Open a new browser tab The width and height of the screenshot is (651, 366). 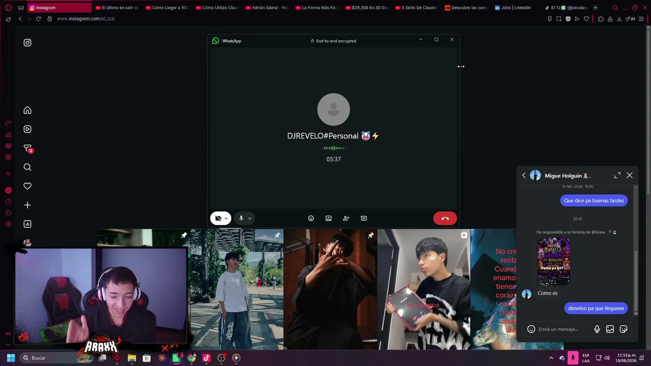tap(596, 8)
